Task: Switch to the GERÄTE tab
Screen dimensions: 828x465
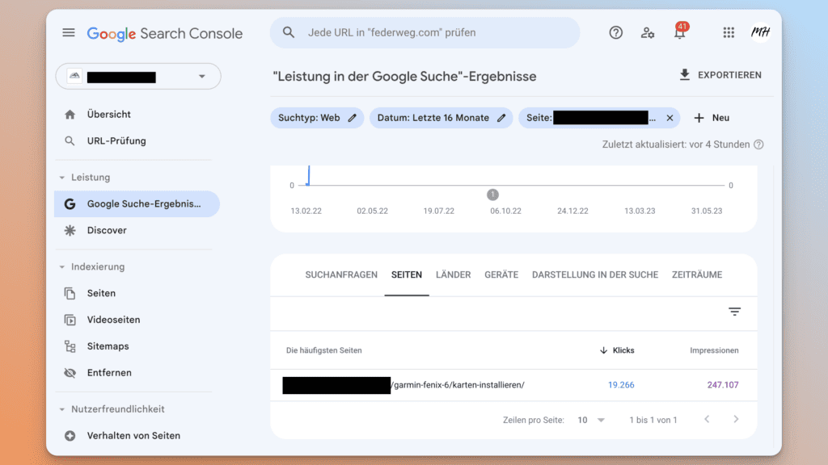Action: coord(501,274)
